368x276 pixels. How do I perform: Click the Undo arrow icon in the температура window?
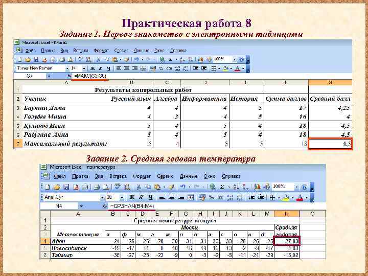(182, 187)
